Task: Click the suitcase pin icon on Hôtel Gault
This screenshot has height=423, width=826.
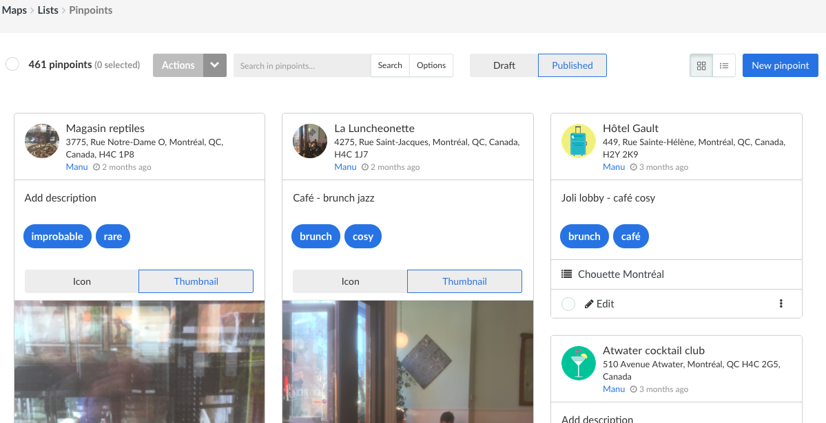Action: tap(579, 141)
